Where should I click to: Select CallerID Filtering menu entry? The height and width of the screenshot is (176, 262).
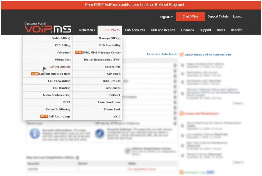pos(48,109)
